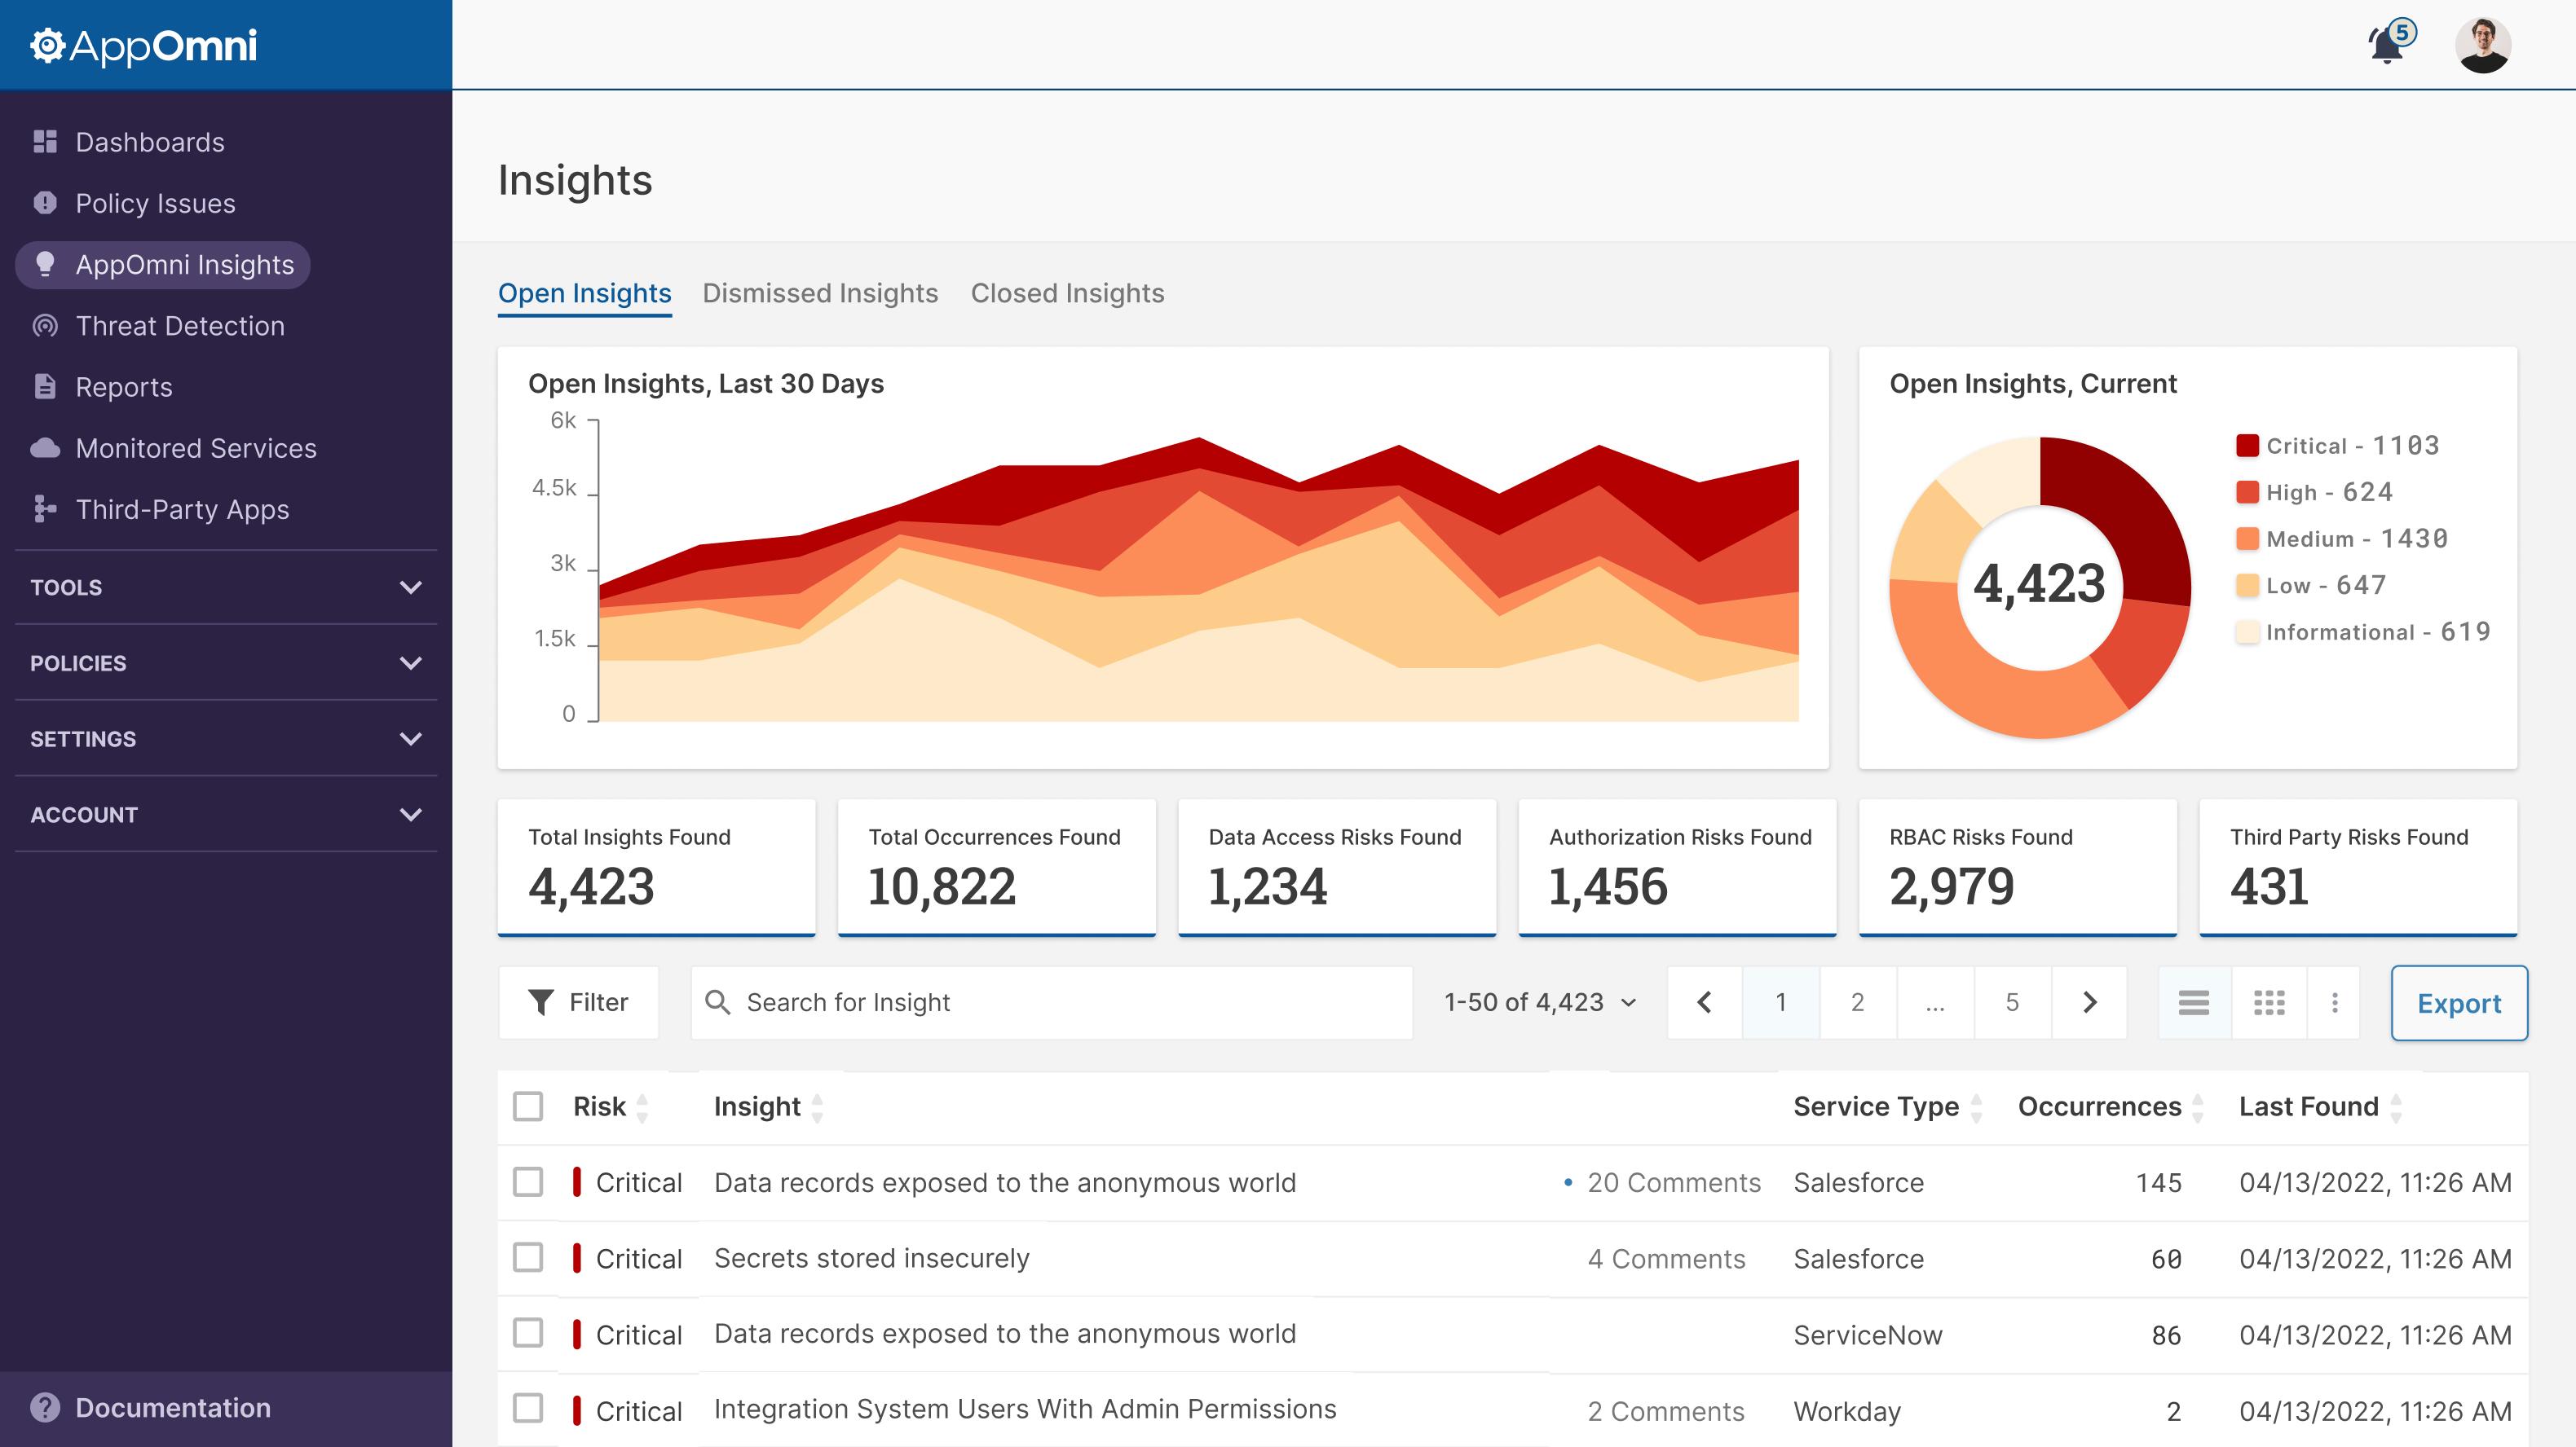Click the Critical legend color swatch
2576x1447 pixels.
click(2247, 446)
